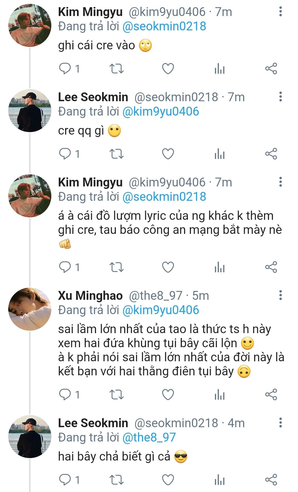Open Xu Minghao's profile picture
The image size is (298, 492).
(x=30, y=309)
